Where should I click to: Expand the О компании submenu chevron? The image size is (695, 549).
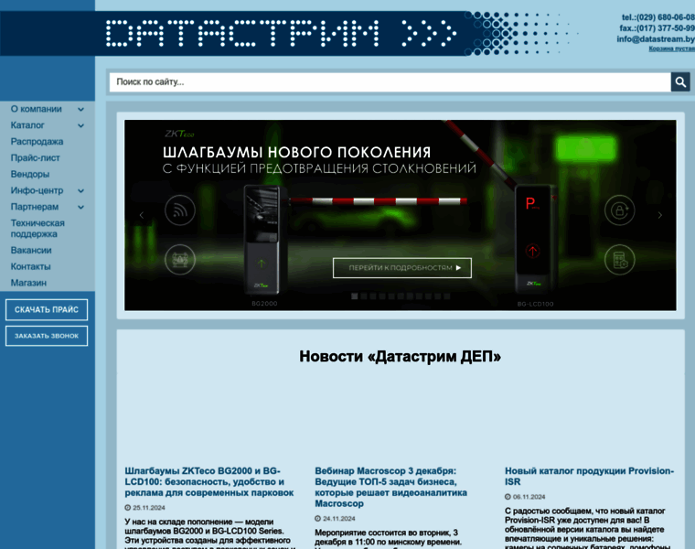pyautogui.click(x=80, y=109)
